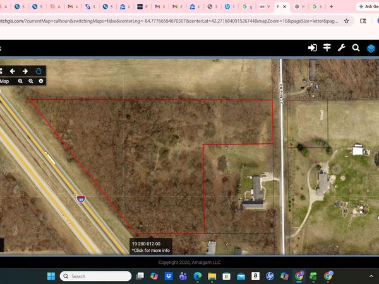Viewport: 379px width, 284px height.
Task: Open Microsoft Edge from taskbar
Action: point(198,276)
